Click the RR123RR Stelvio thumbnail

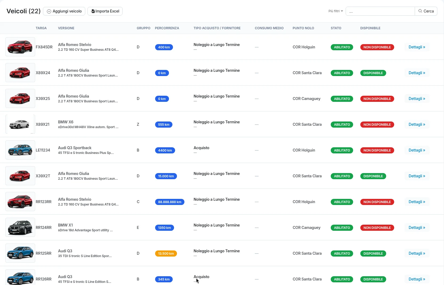point(20,202)
